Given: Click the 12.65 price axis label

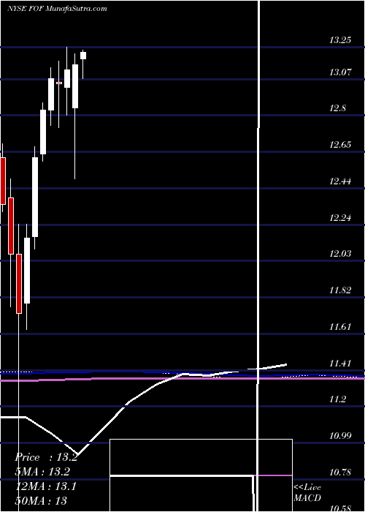Looking at the screenshot, I should 340,144.
